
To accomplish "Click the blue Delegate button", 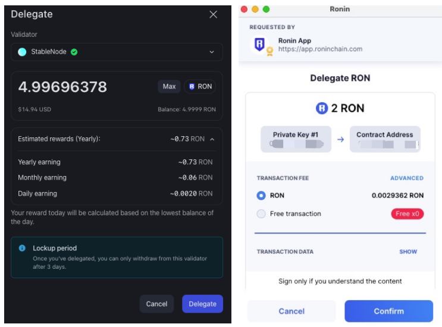I will click(x=202, y=304).
